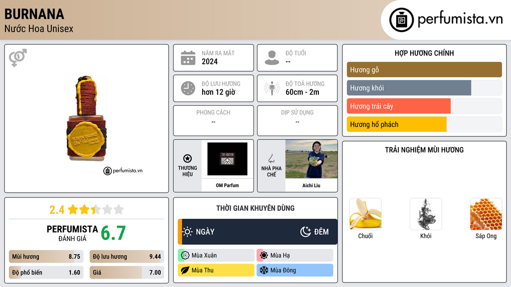The image size is (511, 287).
Task: Click the Hợp hương chính heading
Action: pyautogui.click(x=424, y=53)
